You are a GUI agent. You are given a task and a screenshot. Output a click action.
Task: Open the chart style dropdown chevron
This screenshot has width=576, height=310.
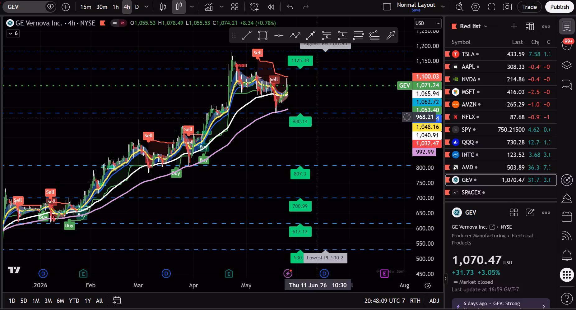click(192, 7)
